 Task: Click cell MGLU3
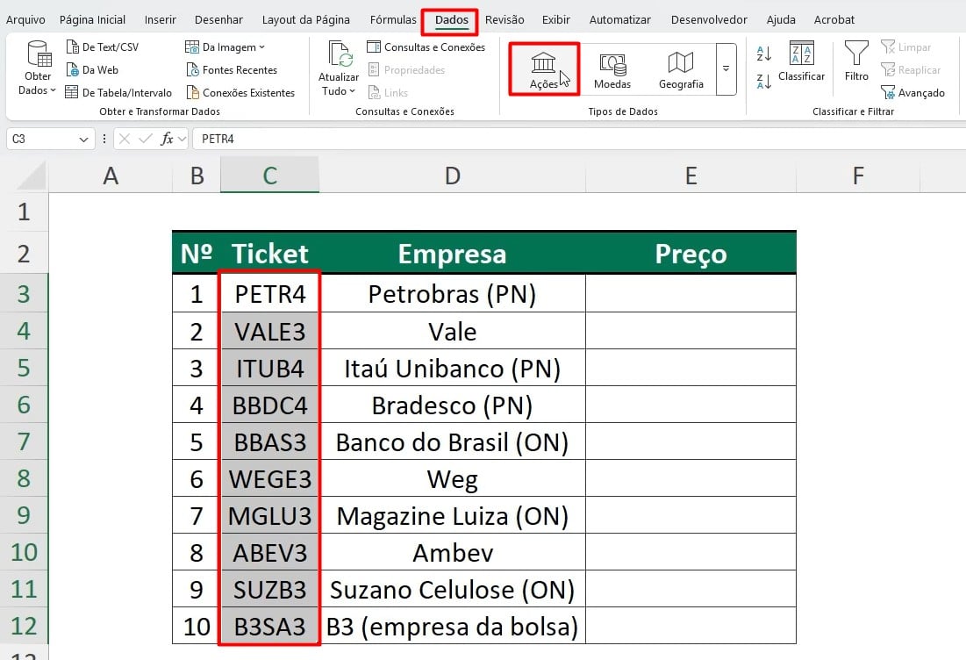pyautogui.click(x=270, y=516)
